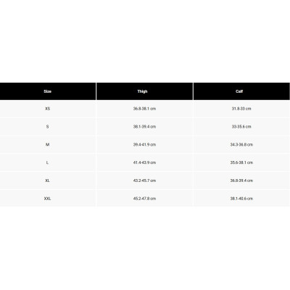Click thigh value 39.4-41.9 cm
Image resolution: width=290 pixels, height=290 pixels.
coord(144,144)
